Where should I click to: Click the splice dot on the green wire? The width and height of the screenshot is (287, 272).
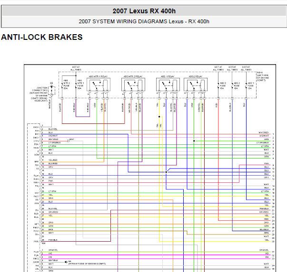coord(194,141)
